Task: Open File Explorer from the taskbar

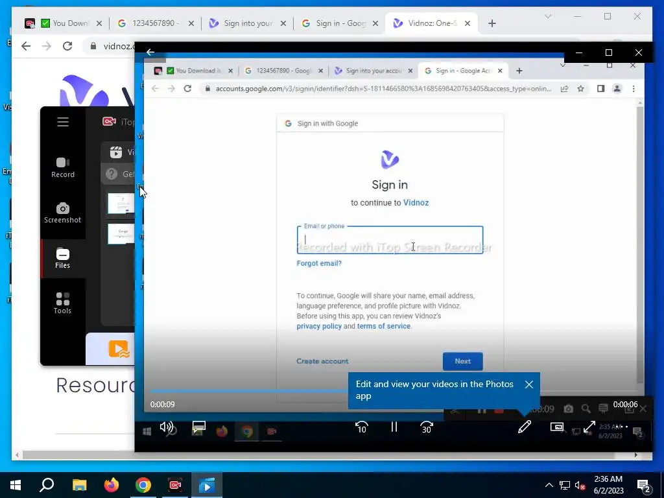Action: [x=79, y=485]
